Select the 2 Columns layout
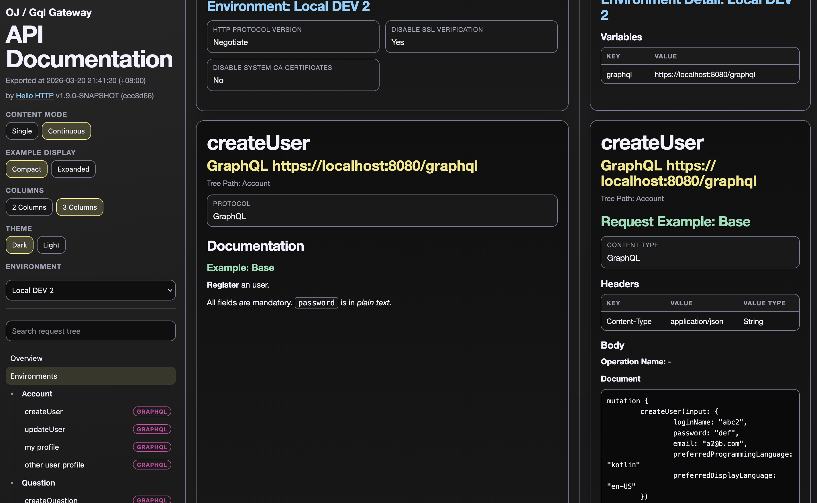Viewport: 817px width, 503px height. pyautogui.click(x=29, y=207)
